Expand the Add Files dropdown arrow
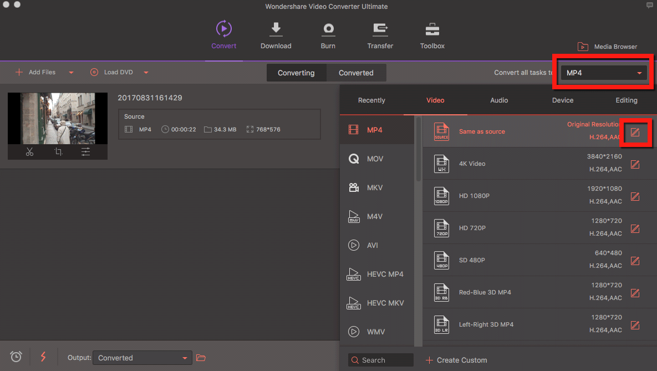The height and width of the screenshot is (371, 657). pyautogui.click(x=71, y=73)
